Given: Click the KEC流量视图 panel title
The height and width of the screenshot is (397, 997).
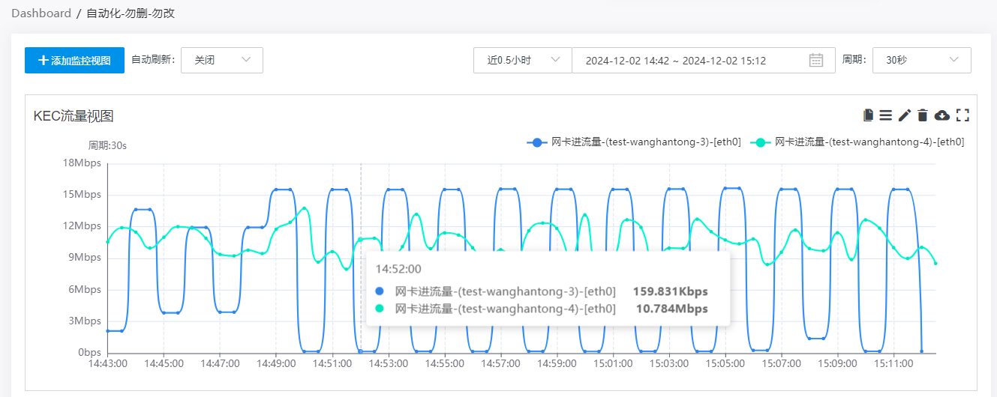Looking at the screenshot, I should pyautogui.click(x=74, y=116).
